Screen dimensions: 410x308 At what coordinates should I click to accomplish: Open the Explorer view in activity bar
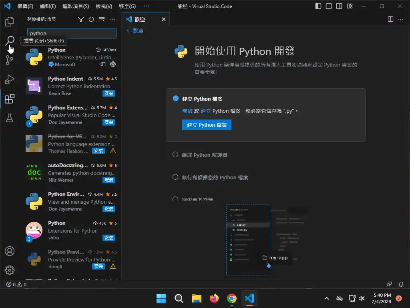click(x=10, y=22)
